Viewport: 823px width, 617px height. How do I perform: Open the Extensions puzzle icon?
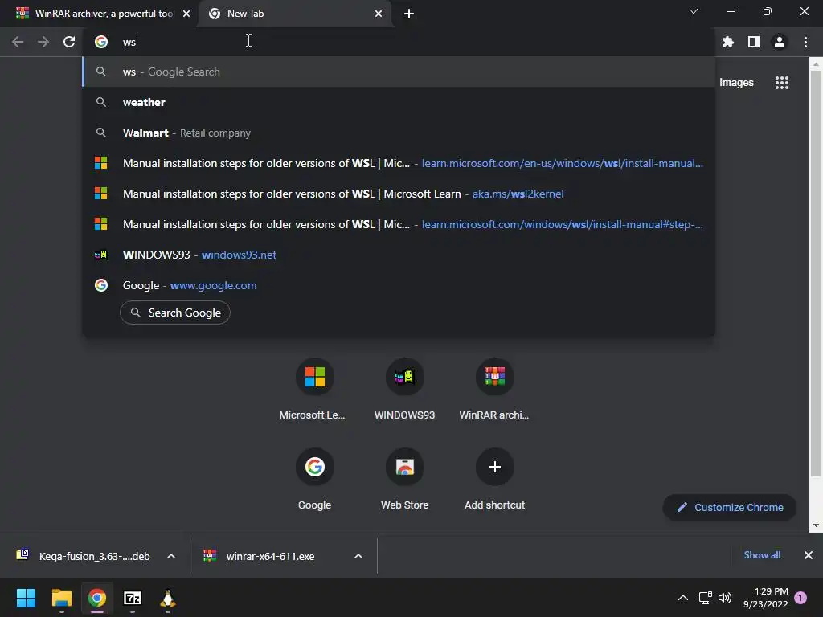(727, 42)
